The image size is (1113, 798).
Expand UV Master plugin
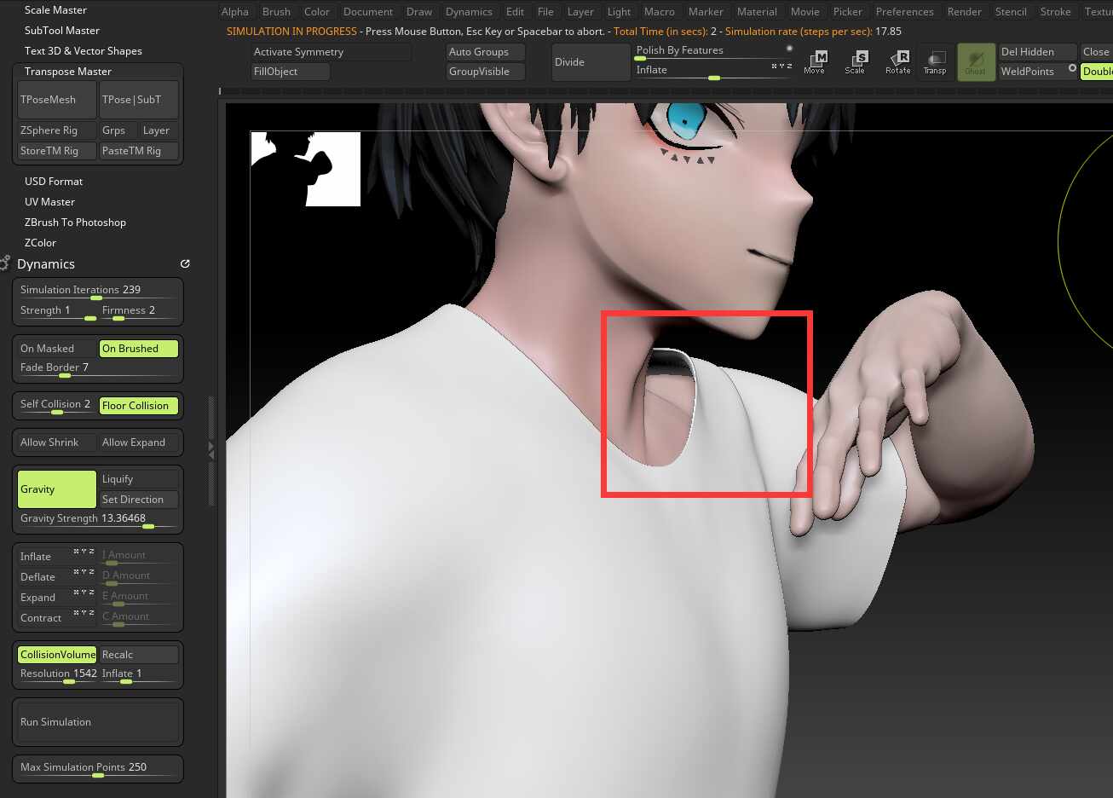coord(49,202)
